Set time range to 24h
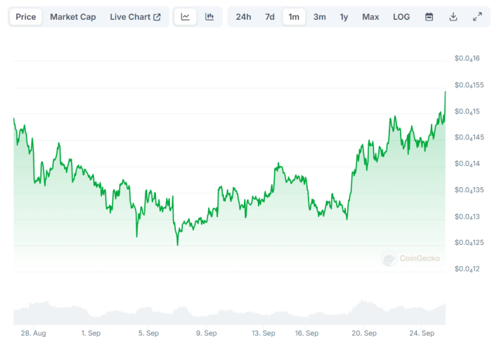The width and height of the screenshot is (492, 337). [x=244, y=17]
